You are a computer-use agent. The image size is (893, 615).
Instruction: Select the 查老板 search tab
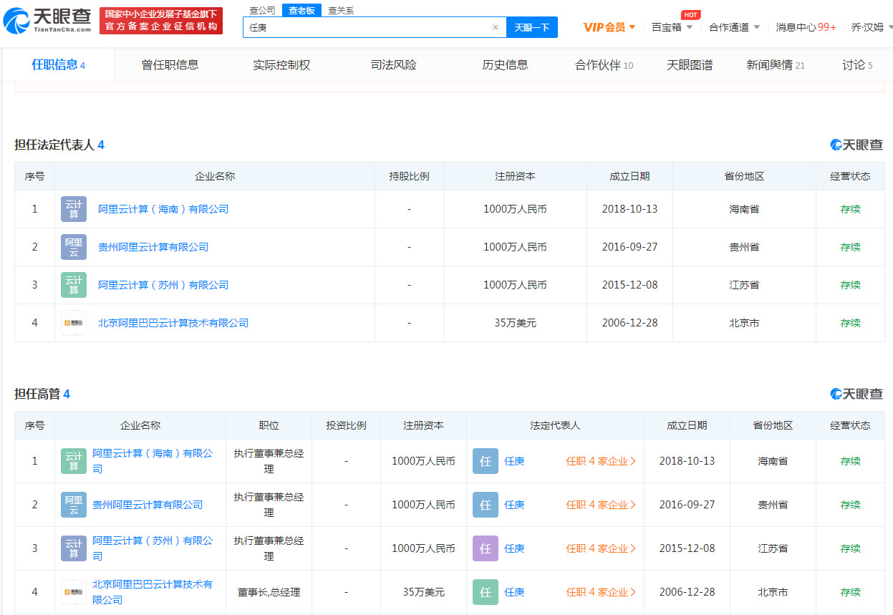tap(301, 10)
